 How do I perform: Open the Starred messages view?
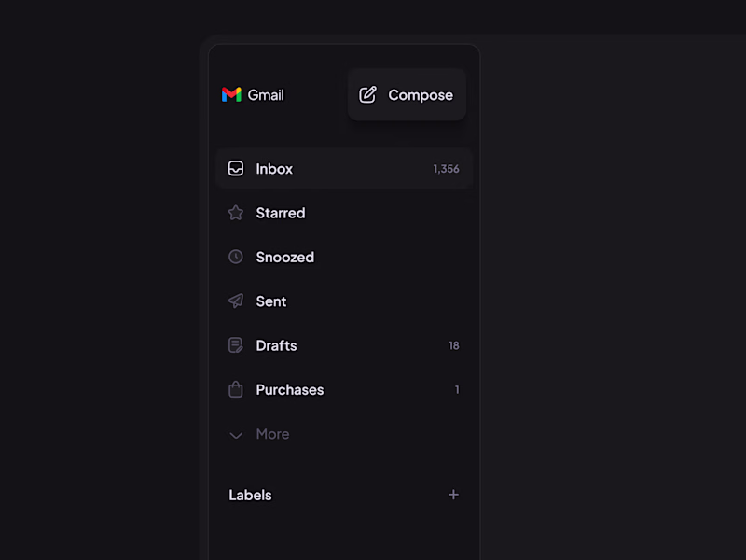(280, 213)
